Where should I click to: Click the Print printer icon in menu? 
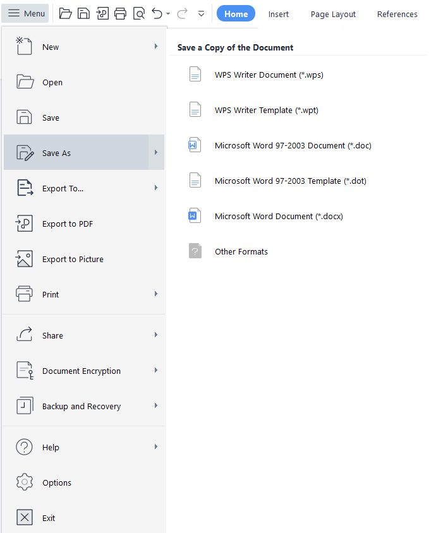coord(24,294)
